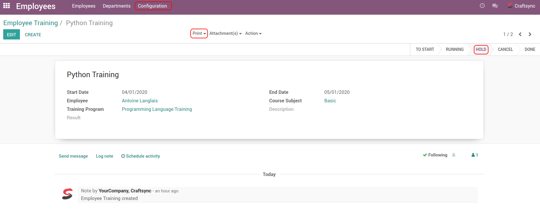The height and width of the screenshot is (212, 540).
Task: Click the Edit button
Action: pyautogui.click(x=11, y=35)
